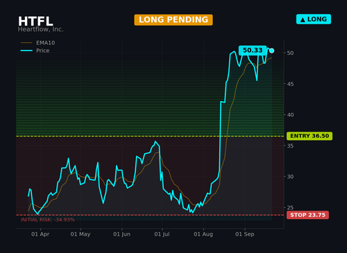Viewport: 347px width, 253px height.
Task: Click the 01 Jun axis label
Action: [x=121, y=234]
